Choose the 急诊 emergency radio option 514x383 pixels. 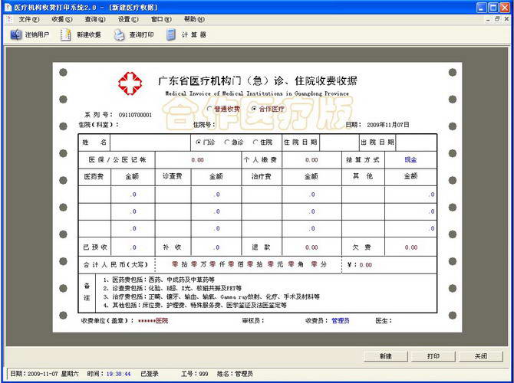[x=226, y=142]
